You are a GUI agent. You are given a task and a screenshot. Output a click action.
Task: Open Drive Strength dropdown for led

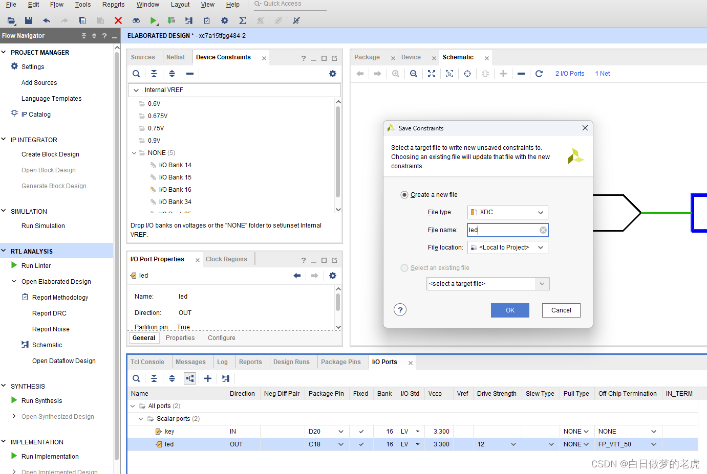point(513,444)
